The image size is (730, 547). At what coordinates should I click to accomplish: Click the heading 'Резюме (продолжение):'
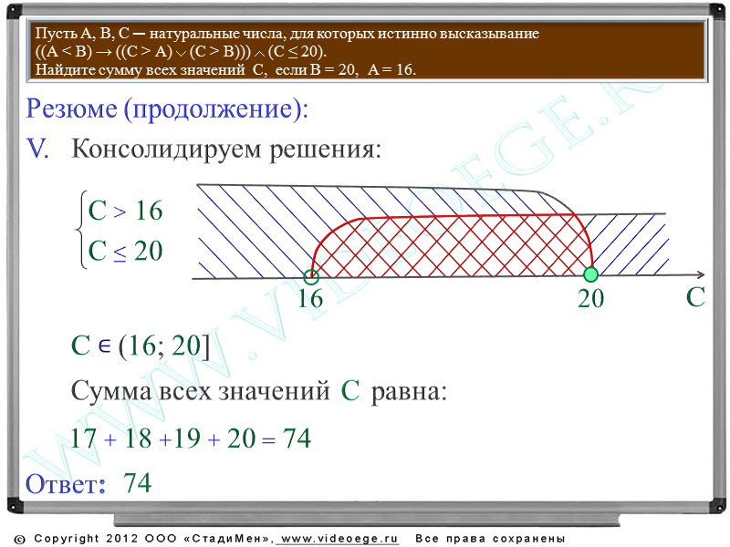pyautogui.click(x=167, y=108)
